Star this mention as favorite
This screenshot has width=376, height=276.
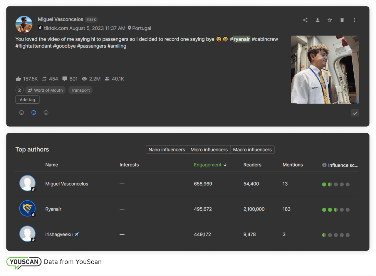click(330, 20)
